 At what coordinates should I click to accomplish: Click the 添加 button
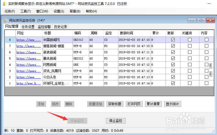41,104
